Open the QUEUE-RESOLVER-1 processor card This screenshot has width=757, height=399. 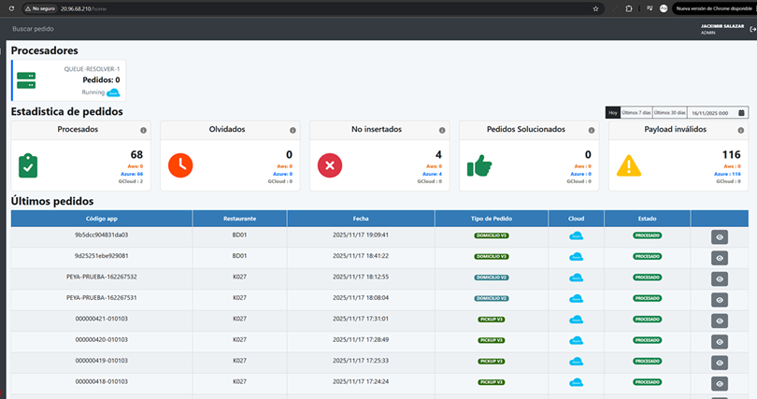[68, 80]
